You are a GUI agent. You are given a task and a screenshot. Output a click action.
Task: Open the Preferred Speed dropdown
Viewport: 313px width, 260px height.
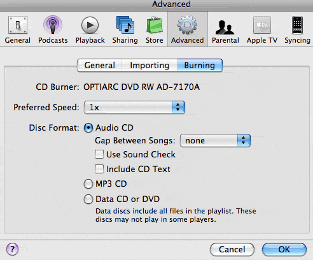134,107
